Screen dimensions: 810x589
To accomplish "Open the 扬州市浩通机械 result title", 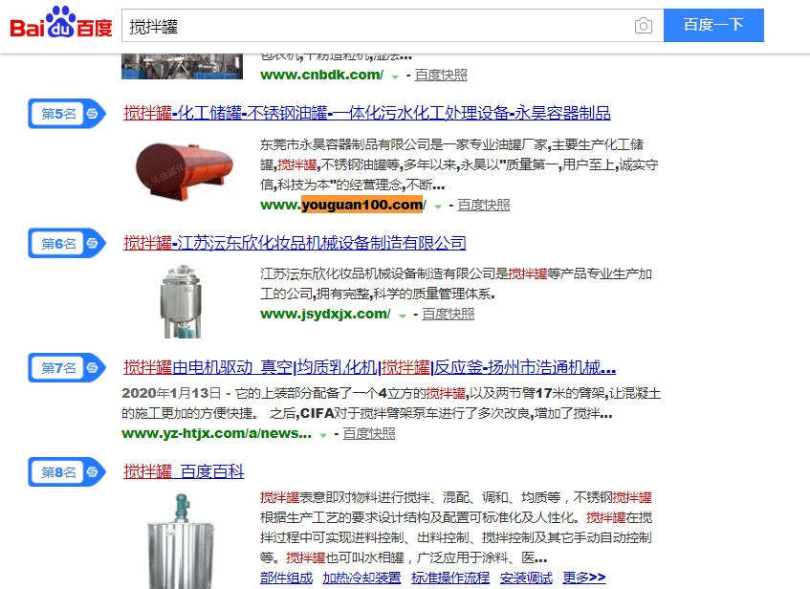I will [369, 367].
